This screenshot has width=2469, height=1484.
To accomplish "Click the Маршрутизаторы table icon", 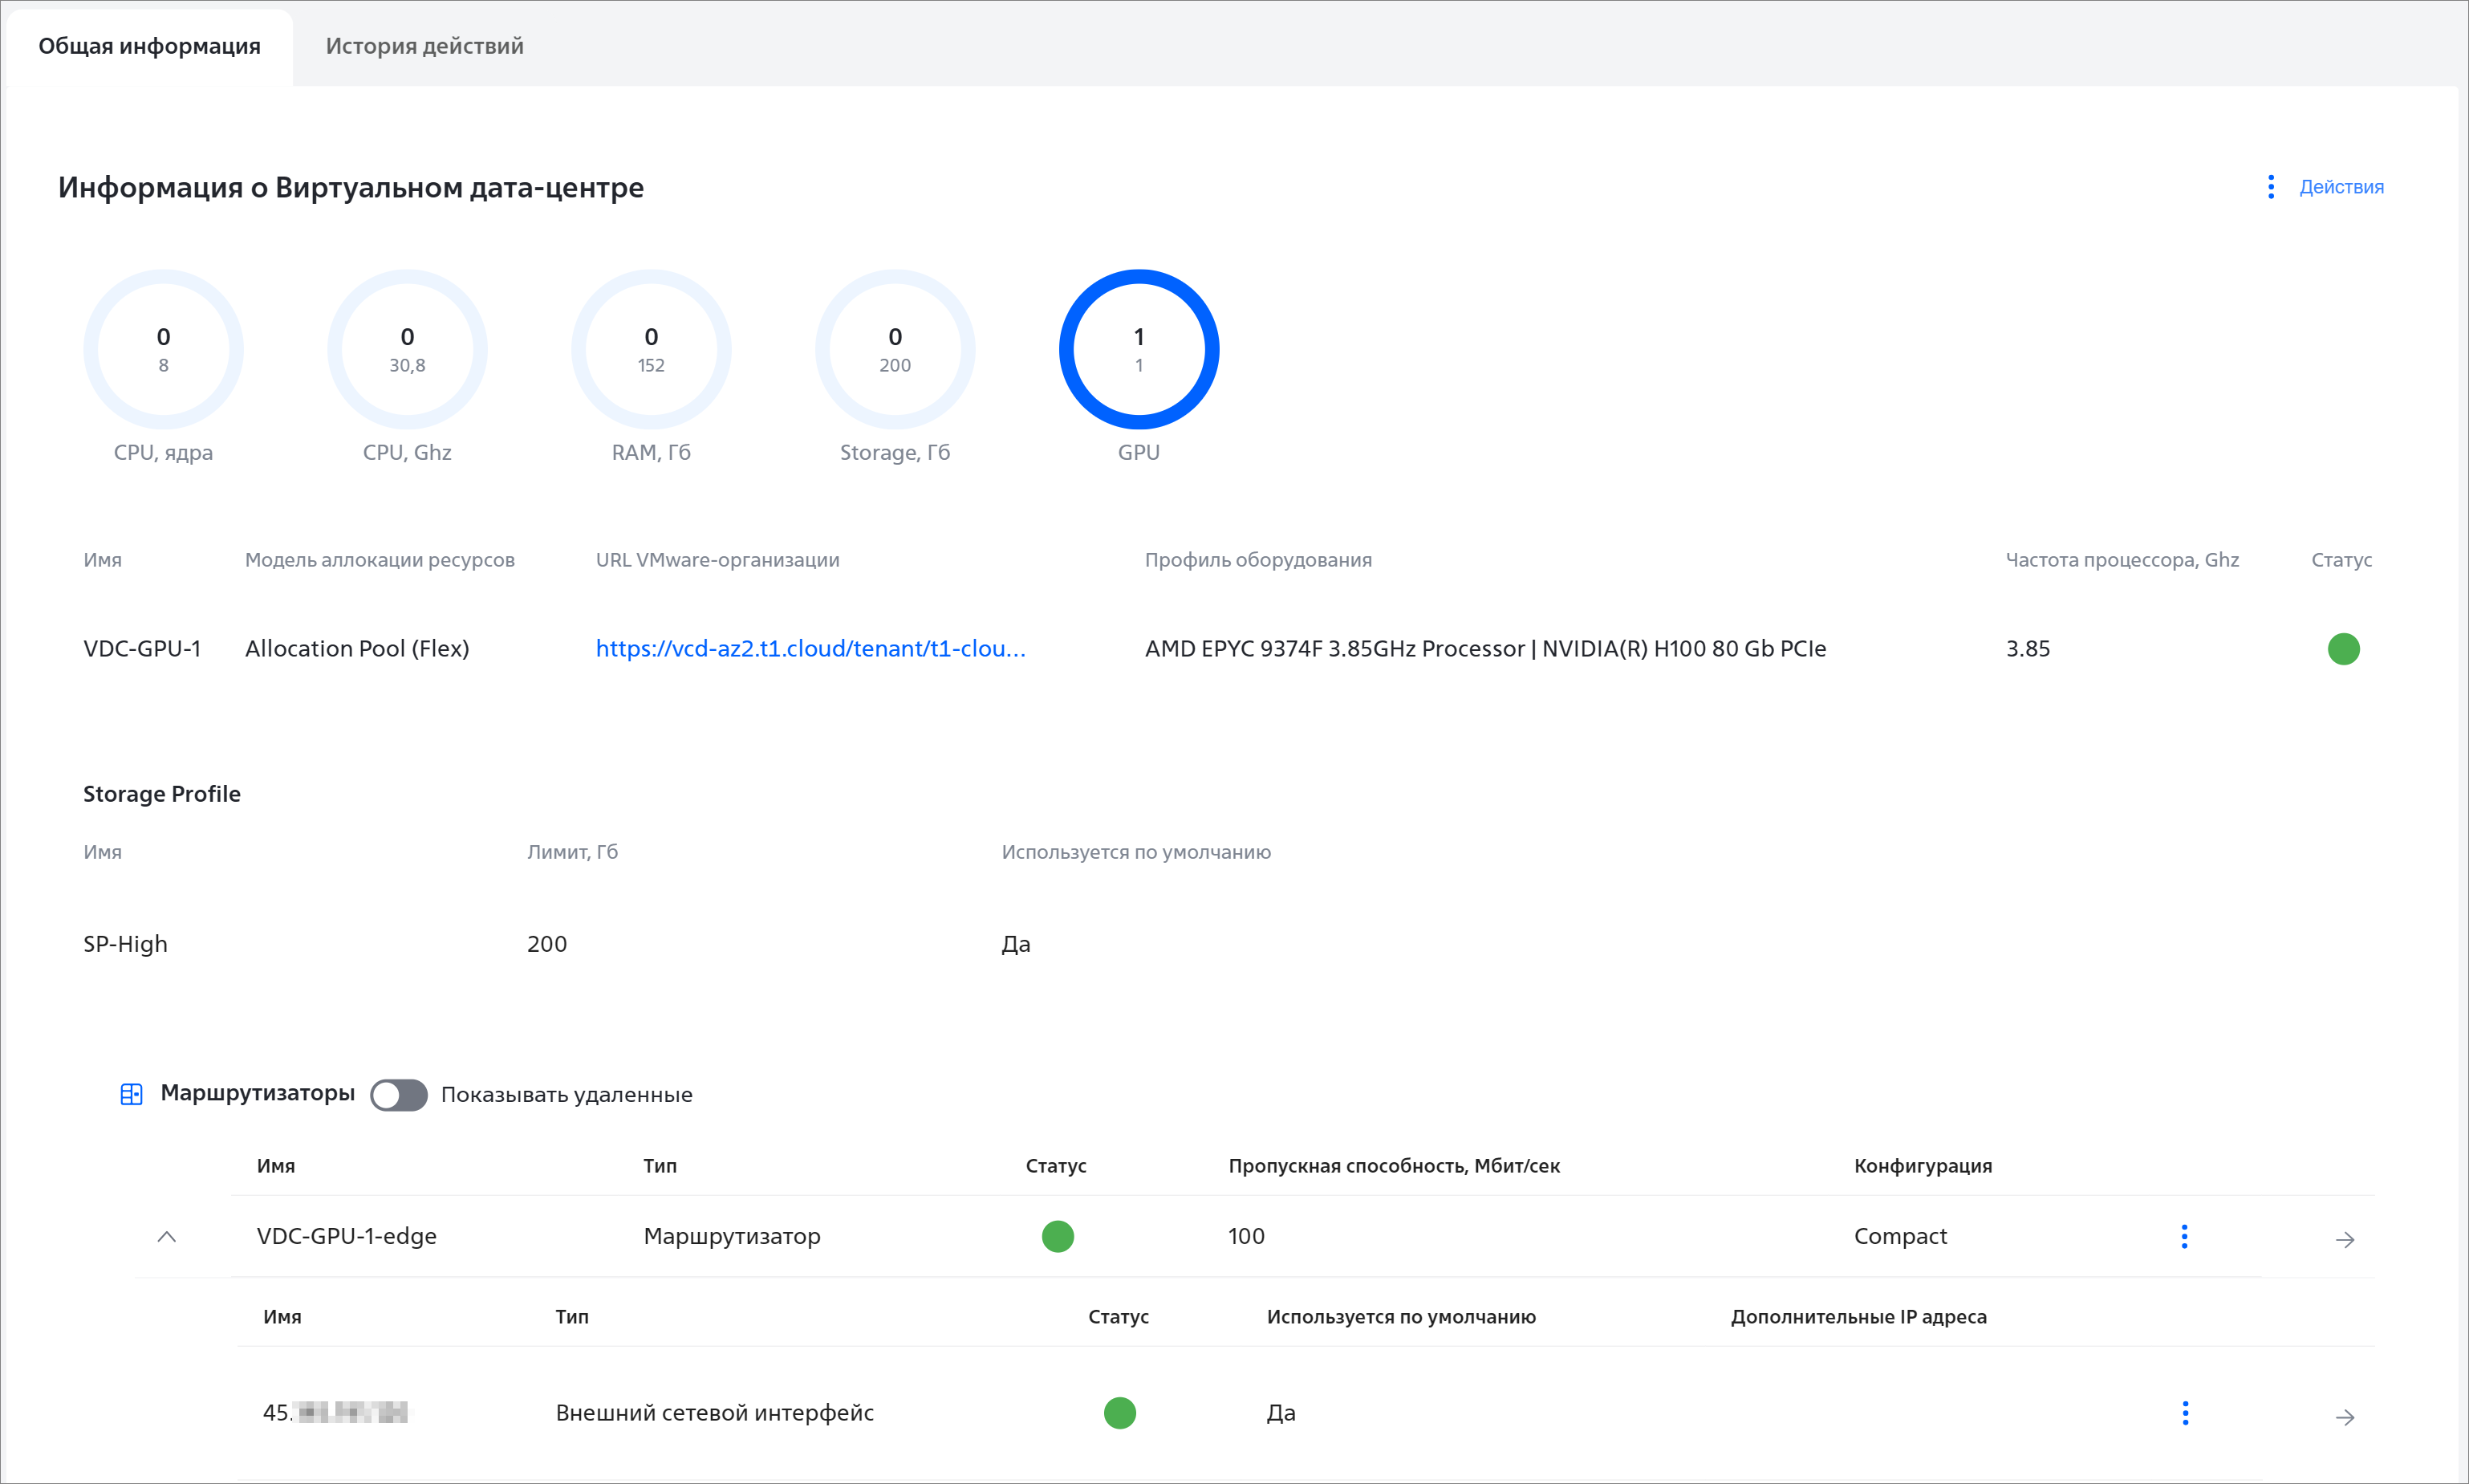I will click(131, 1094).
